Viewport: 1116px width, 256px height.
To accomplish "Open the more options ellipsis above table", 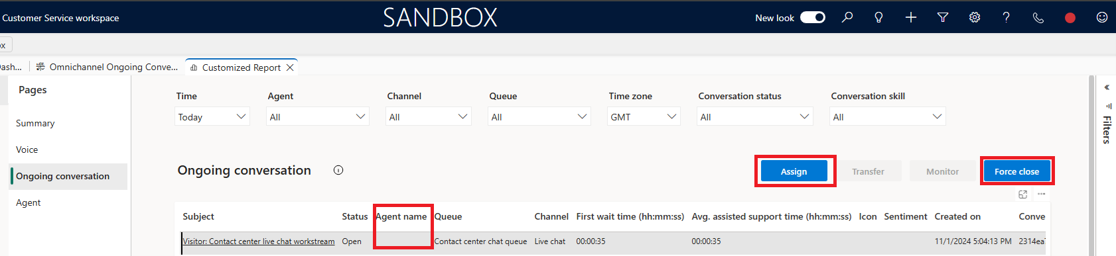I will (x=1041, y=194).
